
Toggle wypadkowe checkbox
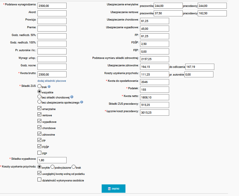[39, 121]
